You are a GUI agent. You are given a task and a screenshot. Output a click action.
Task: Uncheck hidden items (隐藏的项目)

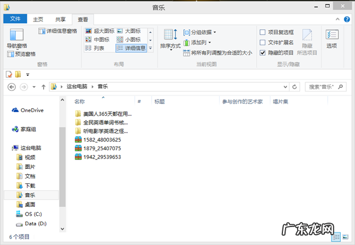276,53
